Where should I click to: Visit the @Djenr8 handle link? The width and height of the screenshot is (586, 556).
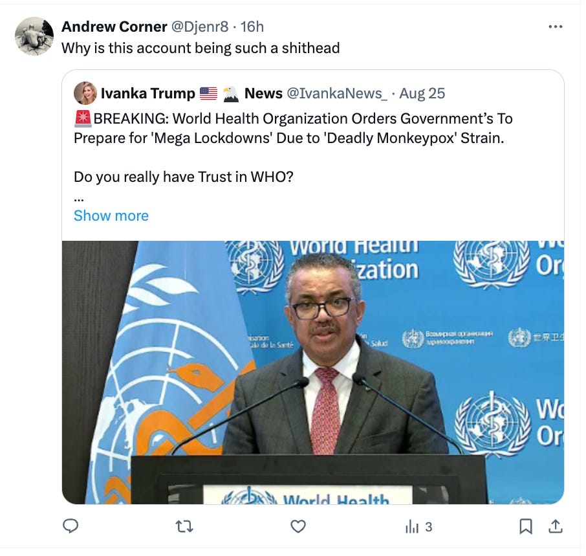tap(200, 27)
